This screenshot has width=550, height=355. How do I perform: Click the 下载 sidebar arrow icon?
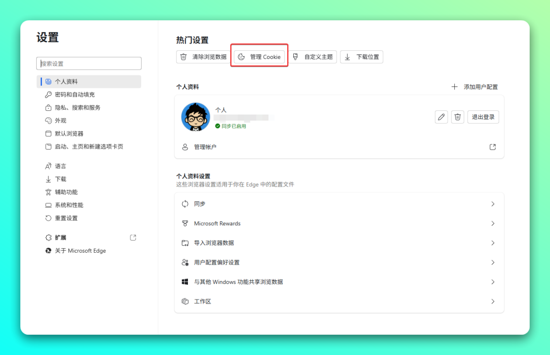pos(48,179)
